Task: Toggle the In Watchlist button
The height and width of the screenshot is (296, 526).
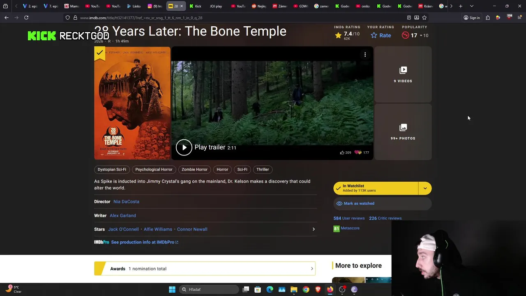Action: pyautogui.click(x=376, y=188)
